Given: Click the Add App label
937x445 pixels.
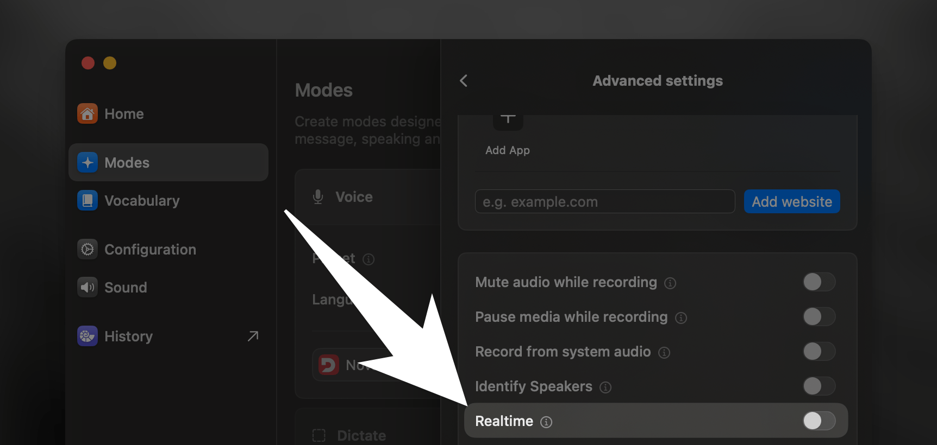Looking at the screenshot, I should click(508, 150).
